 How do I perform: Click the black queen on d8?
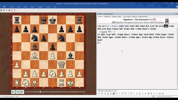coord(44,20)
